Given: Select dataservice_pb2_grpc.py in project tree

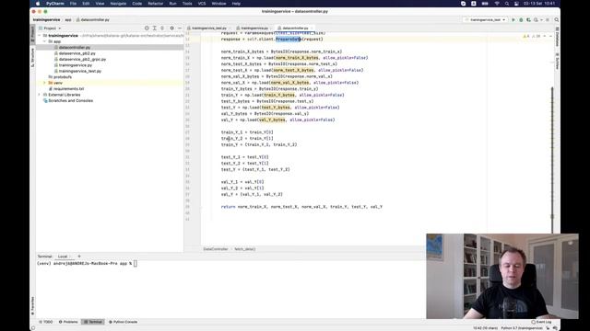Looking at the screenshot, I should point(82,59).
